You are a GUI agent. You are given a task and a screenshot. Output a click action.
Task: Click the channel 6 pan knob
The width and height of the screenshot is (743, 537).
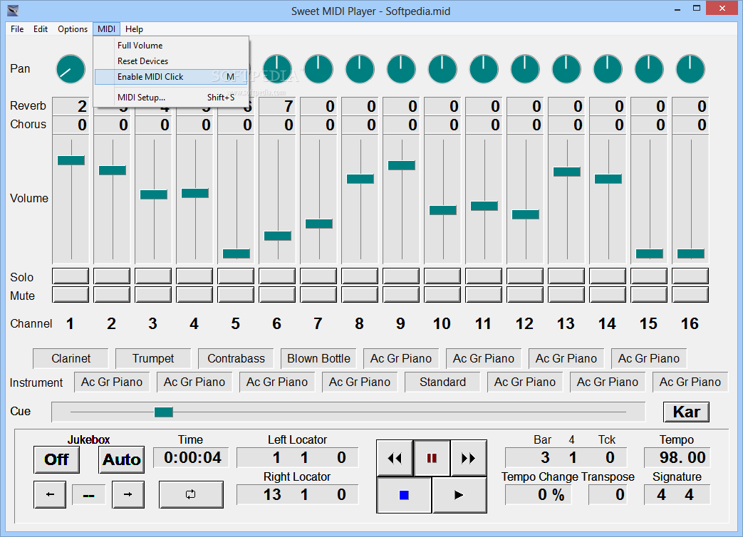(277, 69)
